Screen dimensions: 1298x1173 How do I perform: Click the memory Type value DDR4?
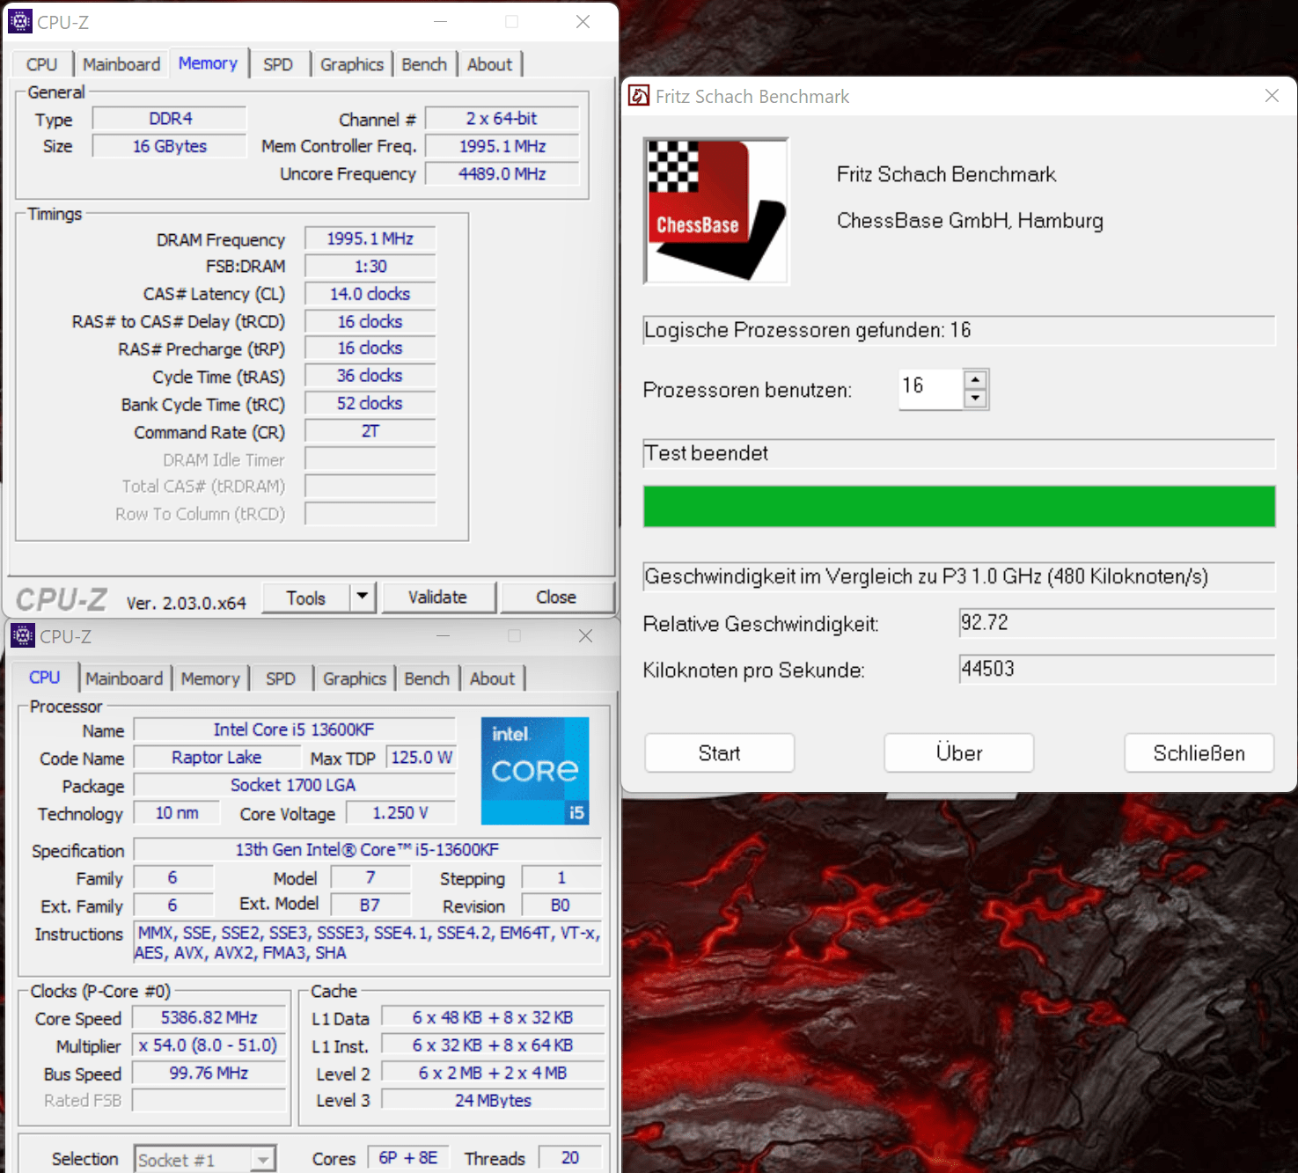coord(170,118)
